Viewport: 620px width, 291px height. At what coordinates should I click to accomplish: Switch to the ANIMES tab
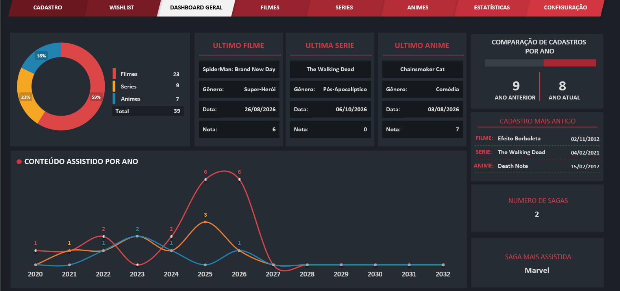point(418,7)
